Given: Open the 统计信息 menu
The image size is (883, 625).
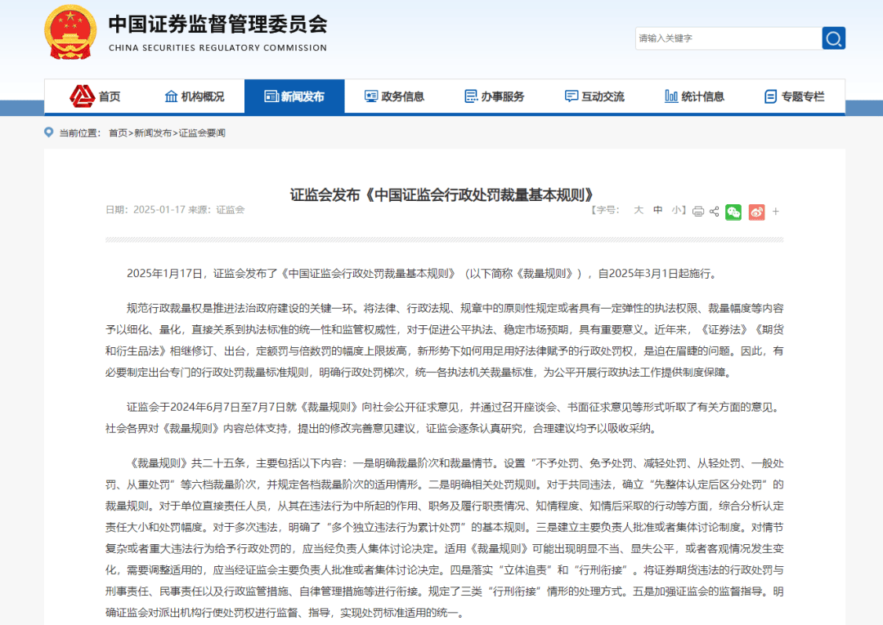Looking at the screenshot, I should click(694, 96).
